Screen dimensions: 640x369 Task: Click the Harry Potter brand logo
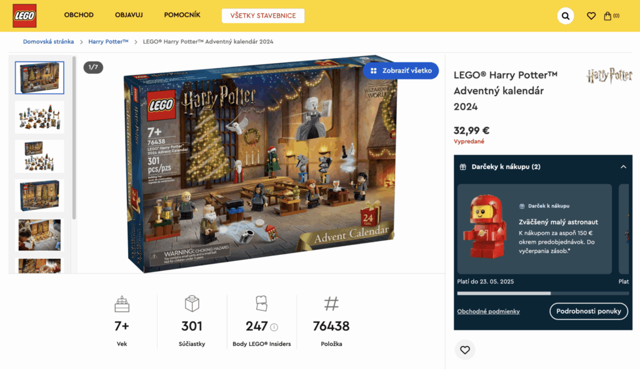609,76
